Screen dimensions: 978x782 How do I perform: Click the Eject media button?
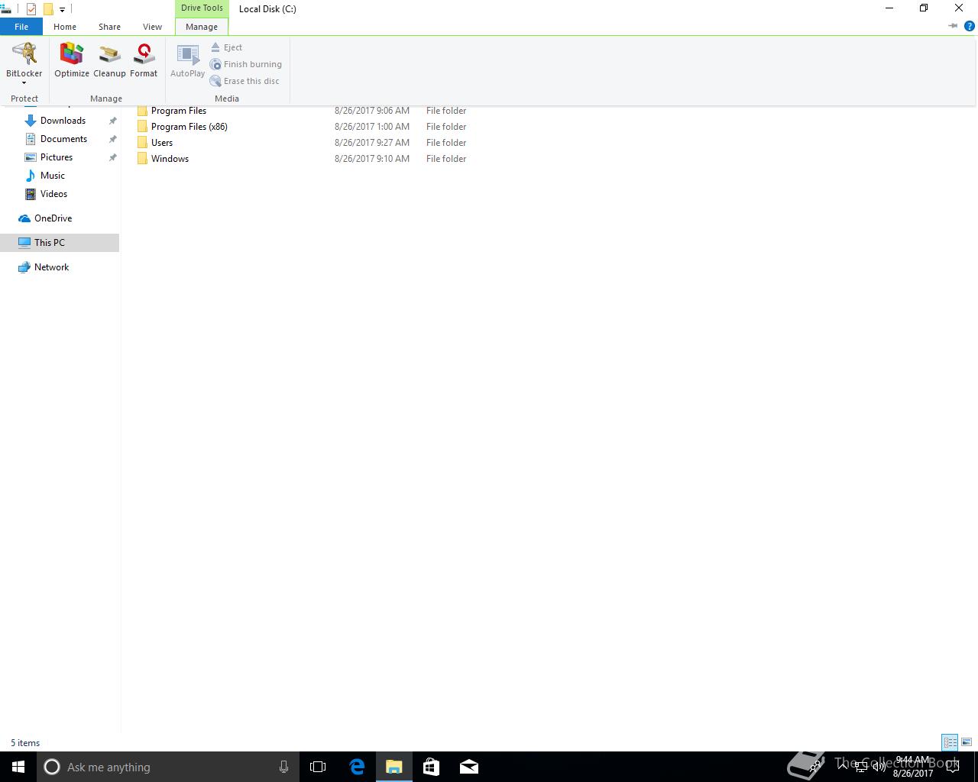(x=226, y=47)
